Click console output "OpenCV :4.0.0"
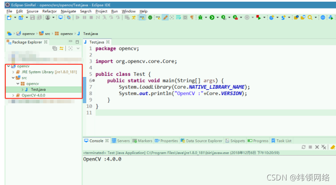336x185 pixels. point(102,159)
